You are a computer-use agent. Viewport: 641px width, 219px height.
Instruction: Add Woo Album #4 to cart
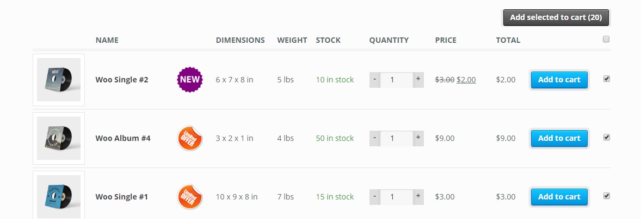tap(559, 138)
